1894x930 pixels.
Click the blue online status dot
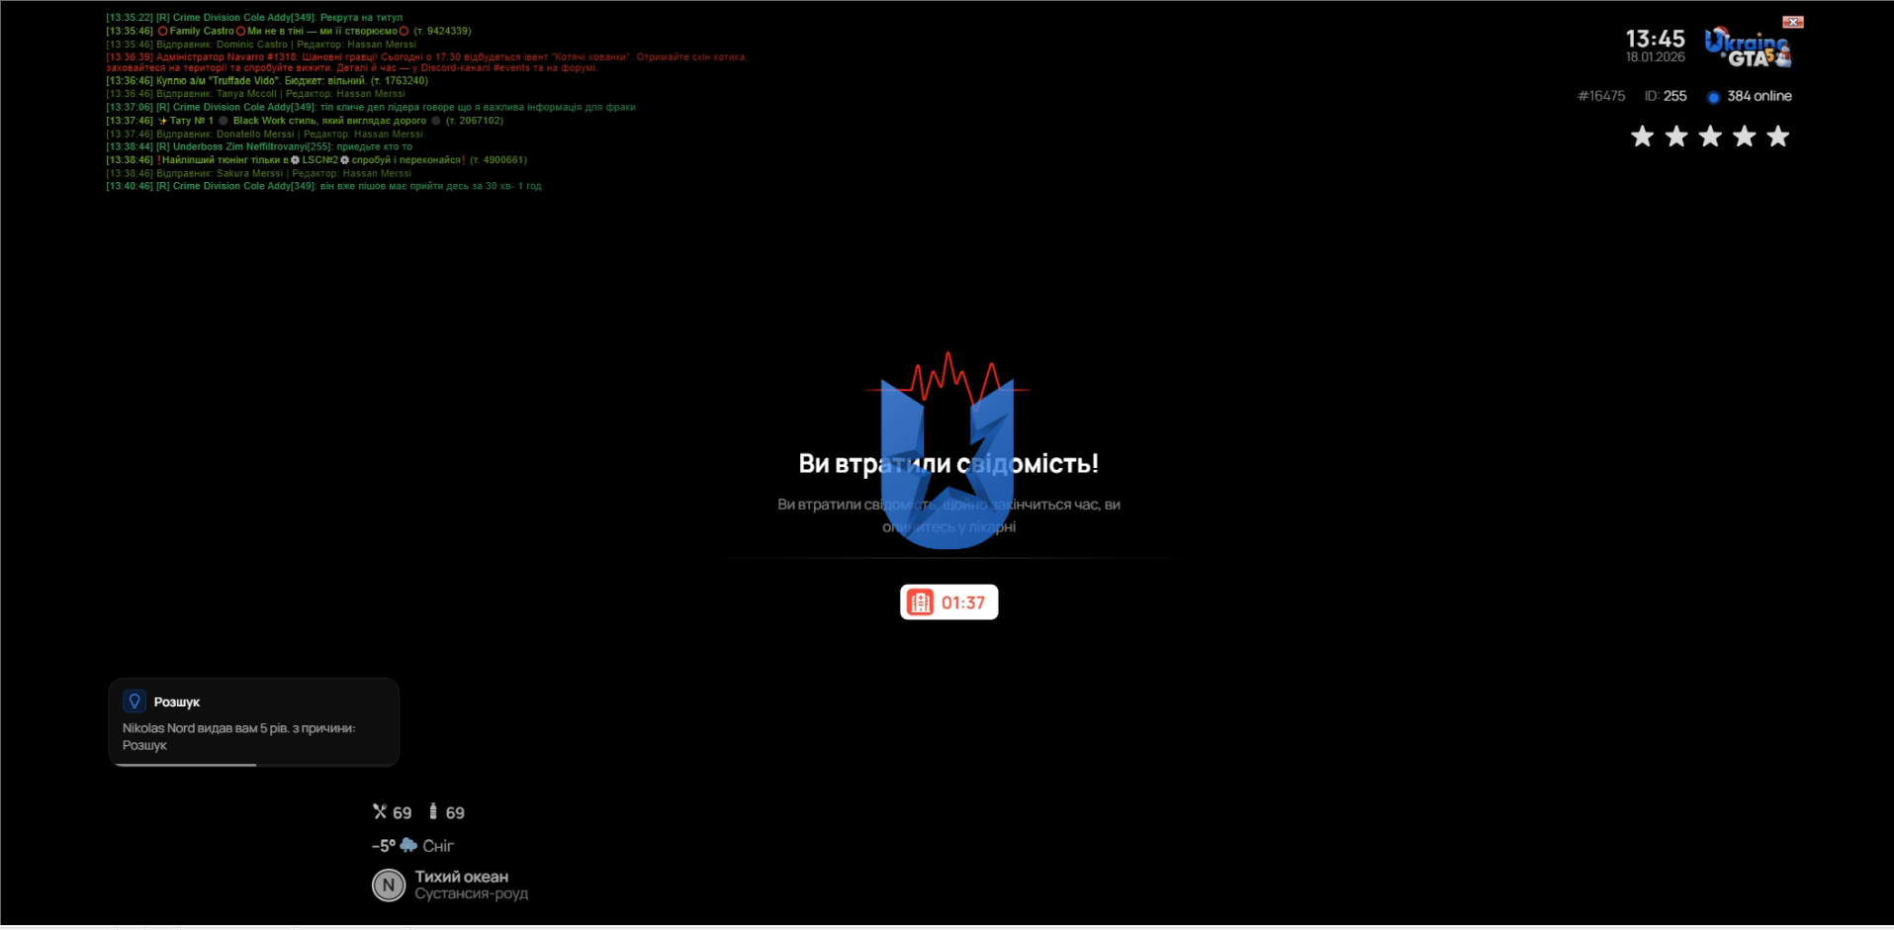pyautogui.click(x=1713, y=97)
